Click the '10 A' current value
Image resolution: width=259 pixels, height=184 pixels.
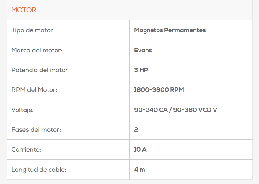click(x=140, y=149)
